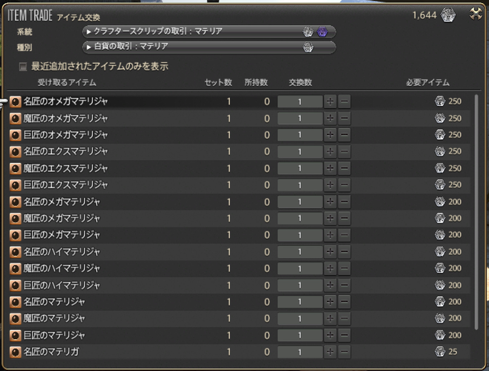Increase quantity for 巨匠のマテリジャ
Viewport: 489px width, 371px height.
330,335
